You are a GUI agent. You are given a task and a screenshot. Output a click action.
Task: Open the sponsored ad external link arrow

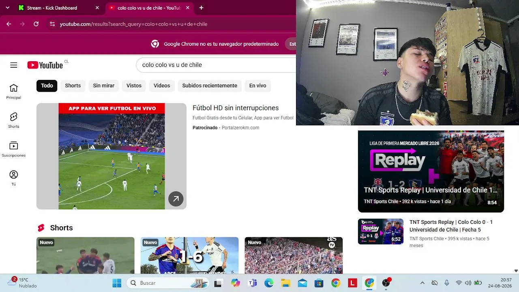(x=176, y=199)
